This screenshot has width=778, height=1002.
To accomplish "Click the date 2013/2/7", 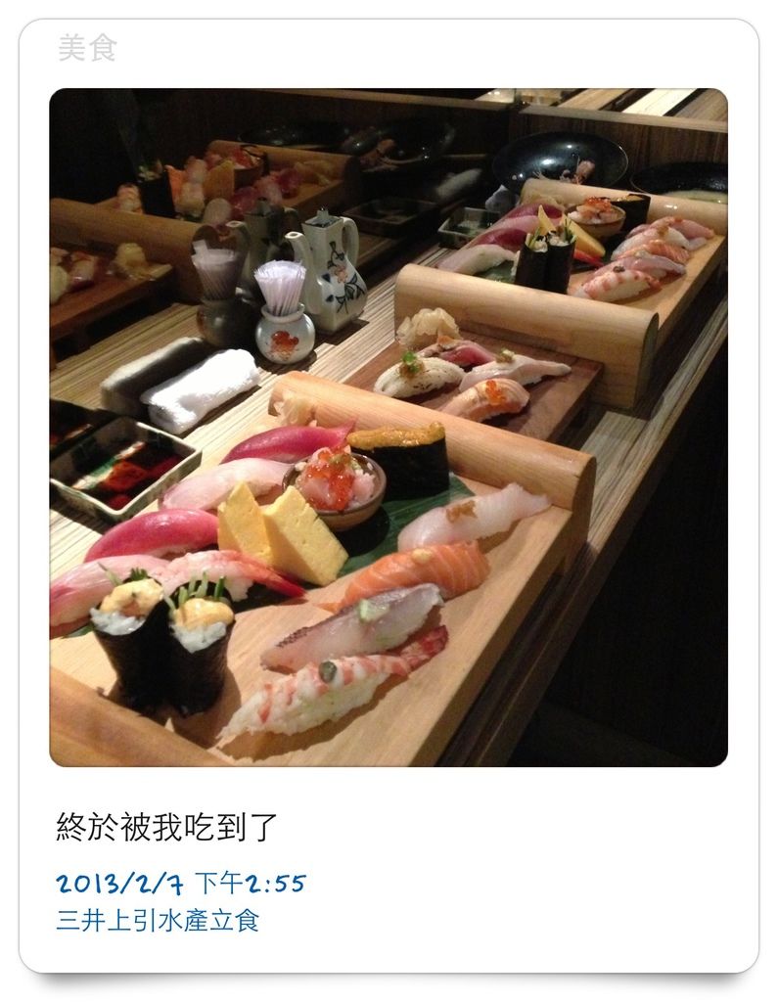I will (119, 884).
